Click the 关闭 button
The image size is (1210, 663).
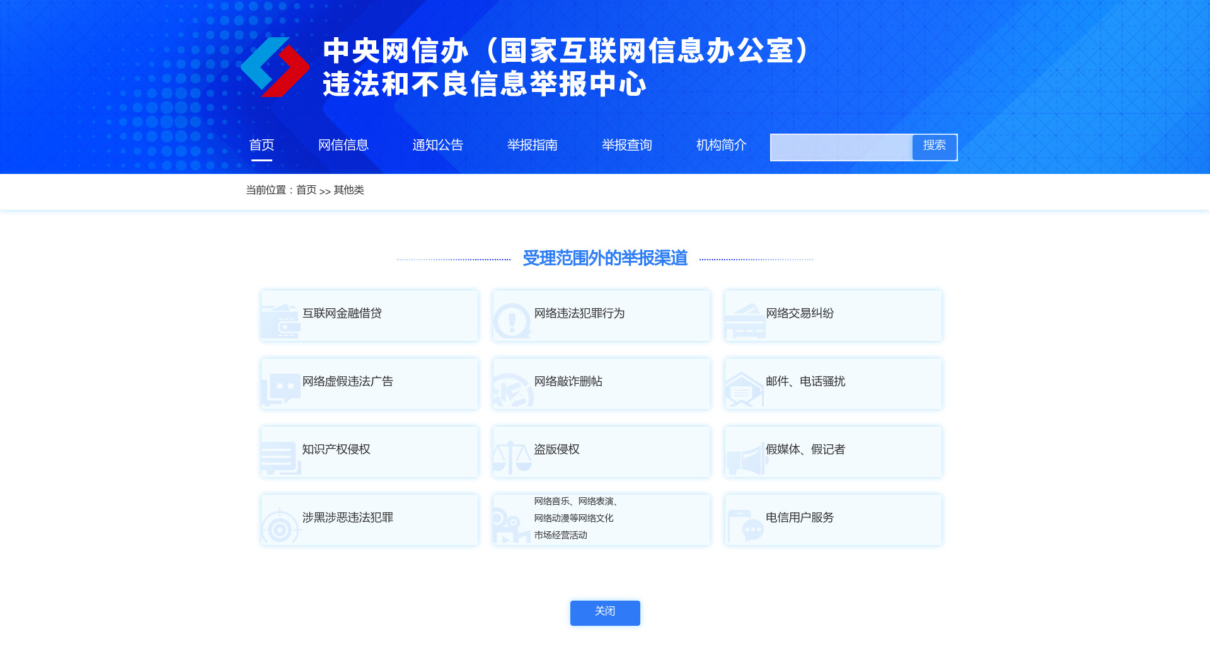coord(605,613)
